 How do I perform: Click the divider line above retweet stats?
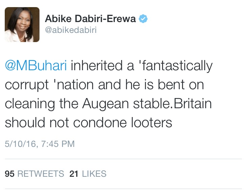point(123,159)
